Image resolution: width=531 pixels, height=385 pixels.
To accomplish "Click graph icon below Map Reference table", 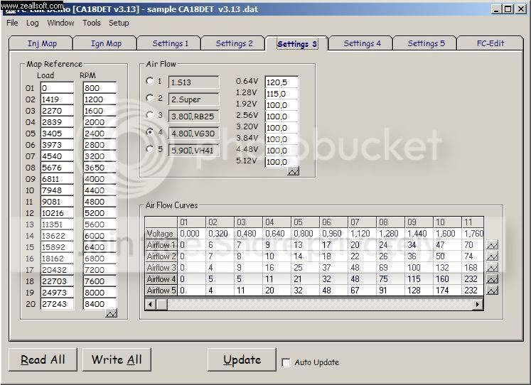I will click(112, 313).
